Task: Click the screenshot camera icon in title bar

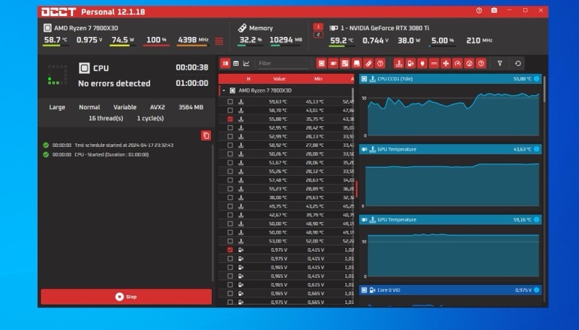Action: pos(494,11)
